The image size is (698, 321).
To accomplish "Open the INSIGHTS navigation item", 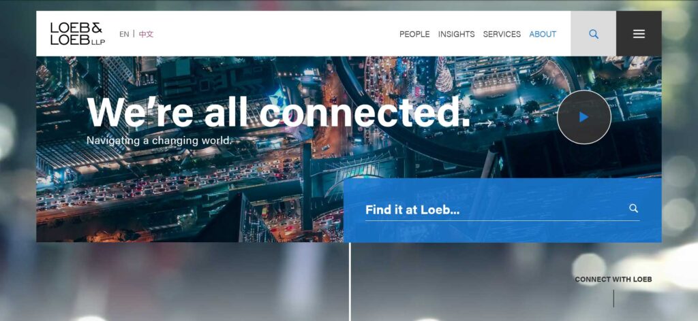I will pyautogui.click(x=456, y=34).
